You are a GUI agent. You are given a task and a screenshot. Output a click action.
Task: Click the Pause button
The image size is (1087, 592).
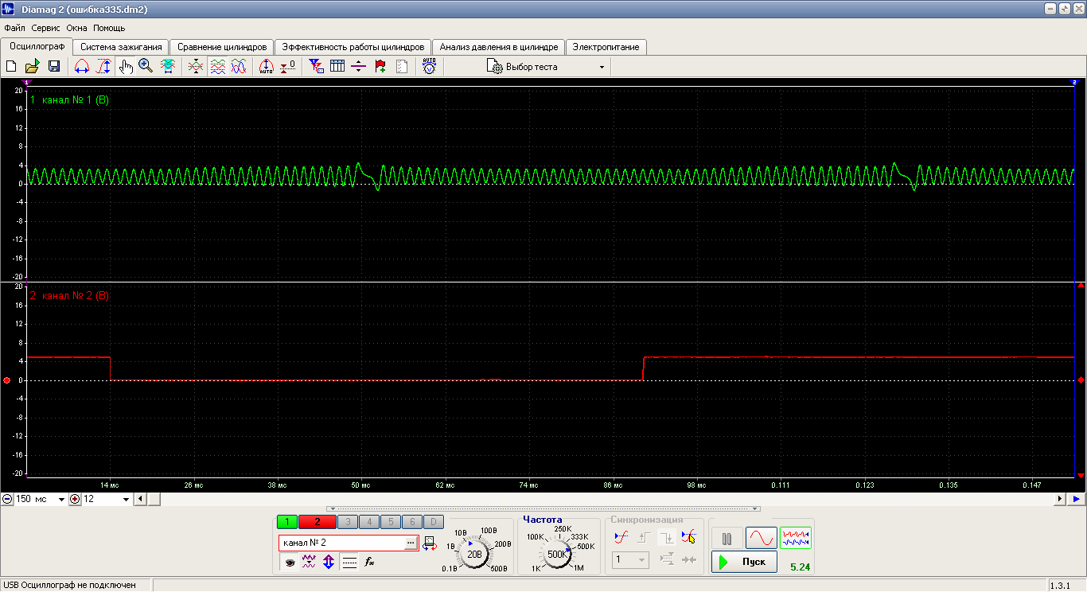pyautogui.click(x=727, y=539)
